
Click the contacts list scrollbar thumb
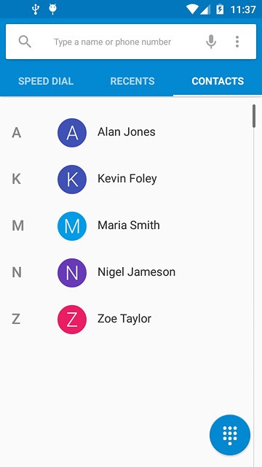[254, 116]
